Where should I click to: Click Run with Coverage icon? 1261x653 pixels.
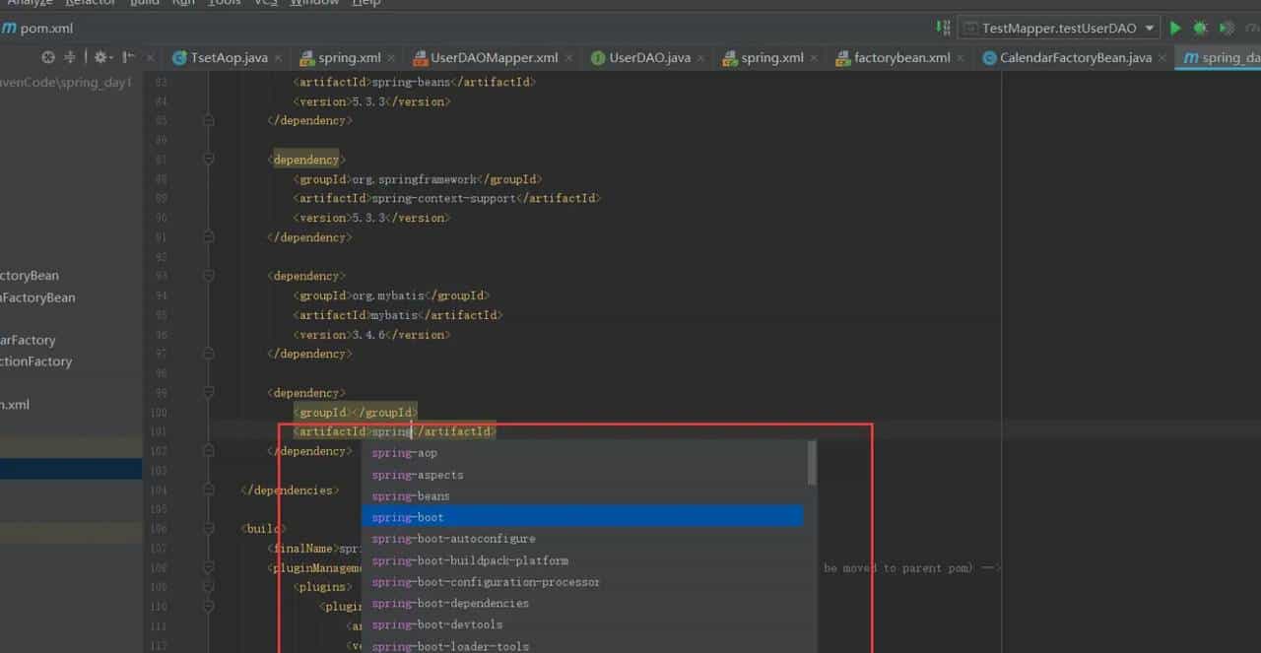click(1227, 29)
